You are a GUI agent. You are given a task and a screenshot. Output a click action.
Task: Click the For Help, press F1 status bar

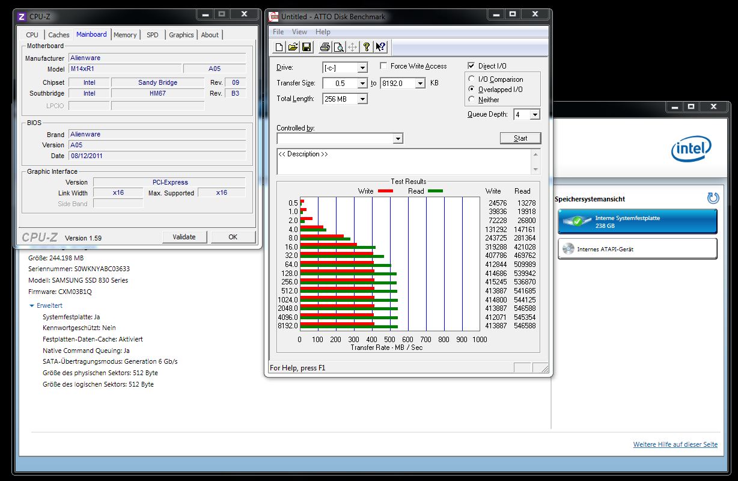(x=297, y=368)
